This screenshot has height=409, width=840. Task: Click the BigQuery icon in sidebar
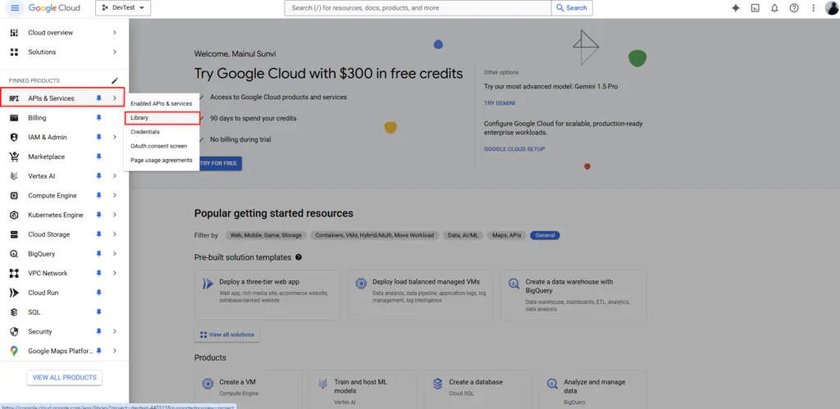tap(15, 254)
